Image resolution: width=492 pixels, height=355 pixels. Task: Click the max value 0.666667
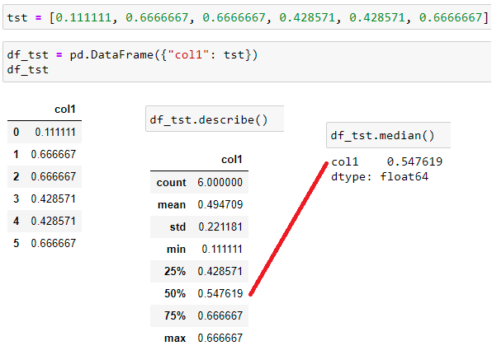pos(220,338)
